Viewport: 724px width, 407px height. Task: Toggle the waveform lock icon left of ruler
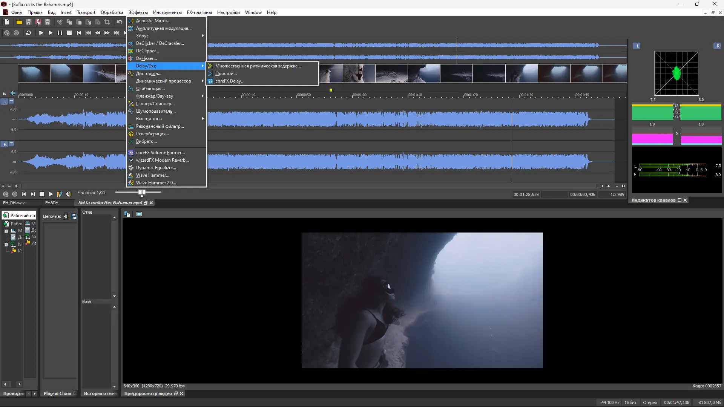[4, 93]
